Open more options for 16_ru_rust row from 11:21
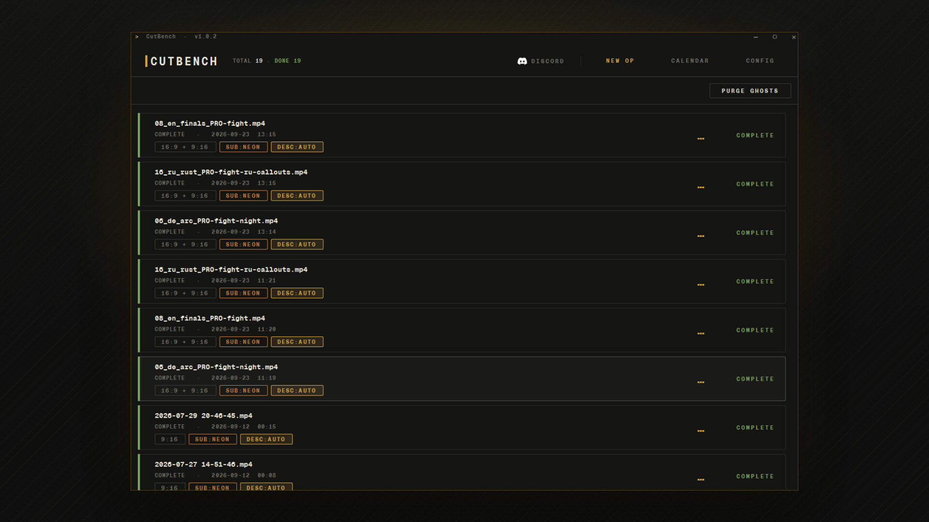This screenshot has width=929, height=522. point(701,285)
